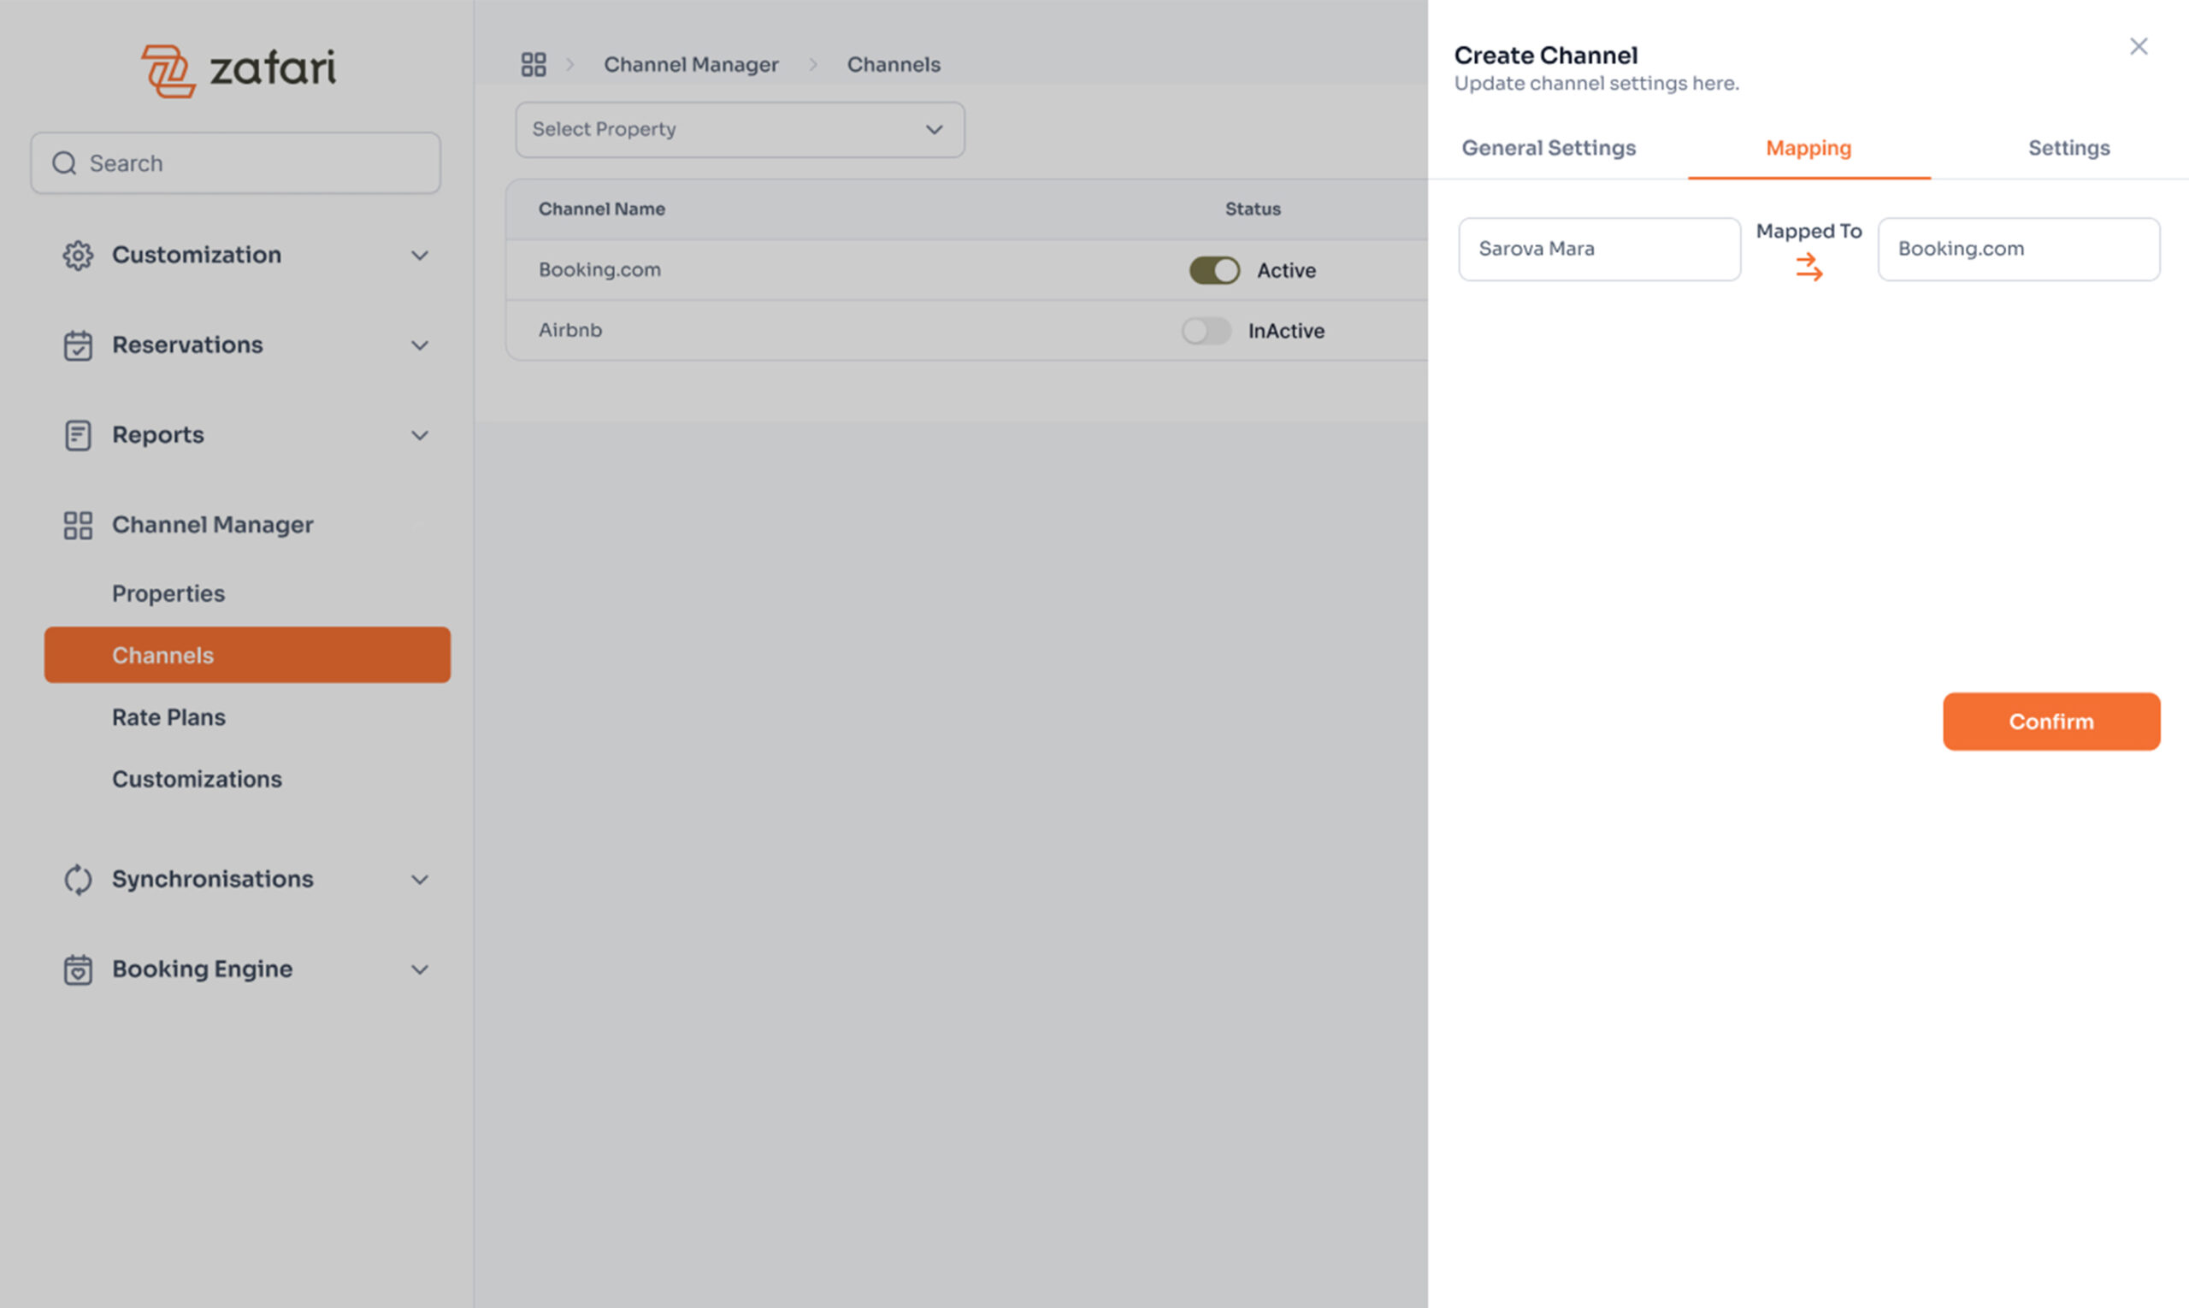Click the Synchronisations refresh icon
This screenshot has width=2189, height=1308.
coord(78,880)
